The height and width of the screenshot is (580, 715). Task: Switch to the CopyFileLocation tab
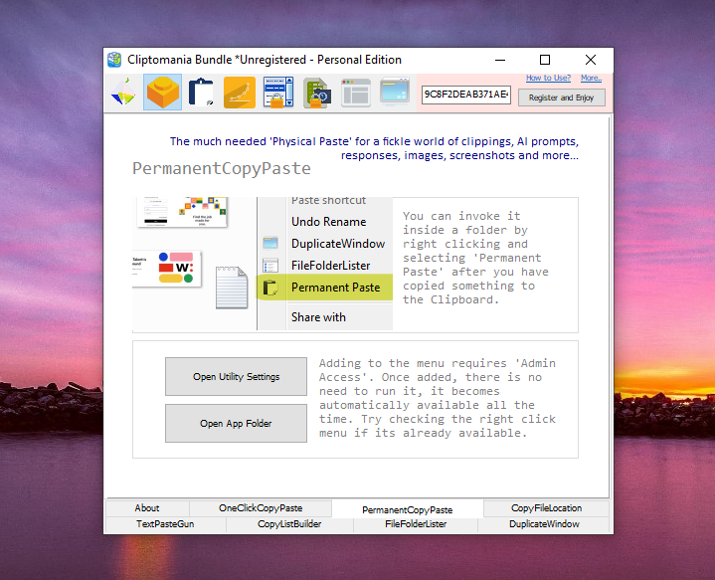tap(546, 508)
